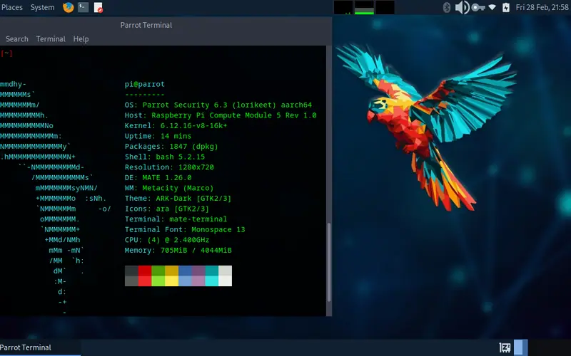Click the third system monitor graph

[x=385, y=7]
